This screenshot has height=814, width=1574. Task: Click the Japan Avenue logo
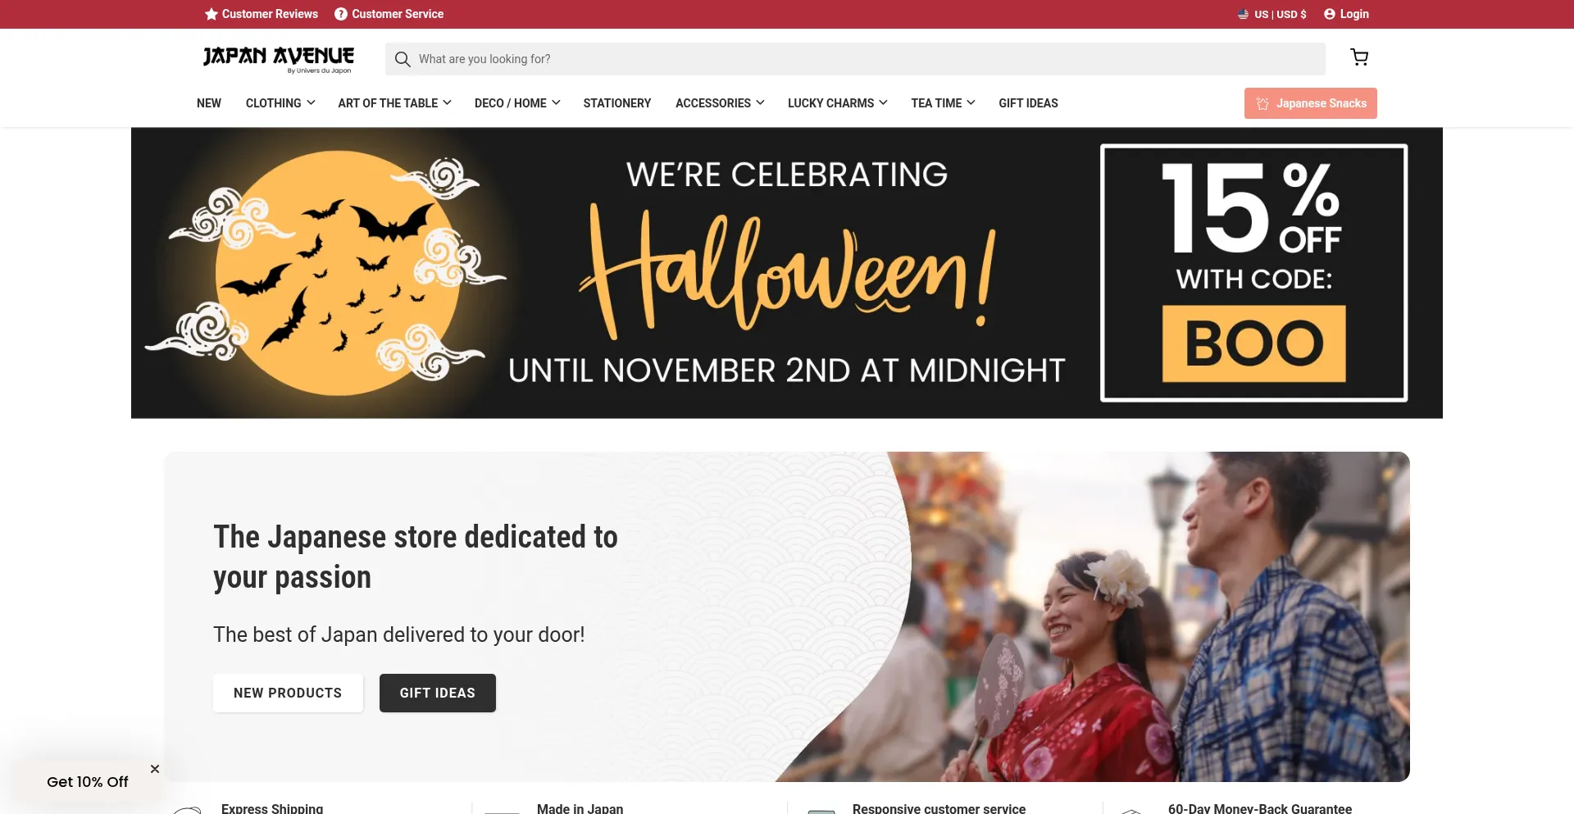pyautogui.click(x=279, y=59)
